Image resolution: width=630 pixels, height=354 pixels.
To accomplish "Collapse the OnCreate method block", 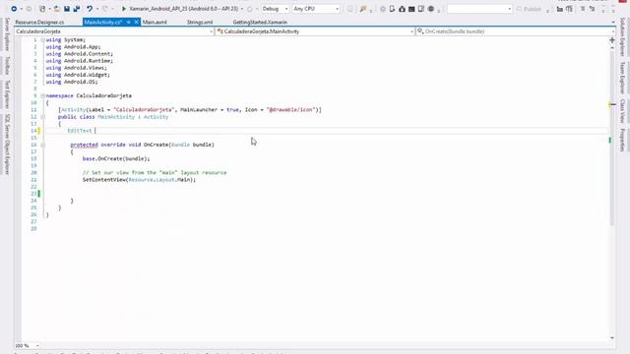I will (x=43, y=145).
